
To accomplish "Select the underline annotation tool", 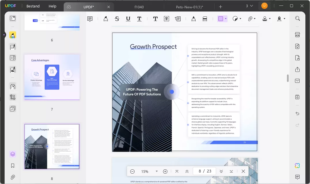I will 128,19.
